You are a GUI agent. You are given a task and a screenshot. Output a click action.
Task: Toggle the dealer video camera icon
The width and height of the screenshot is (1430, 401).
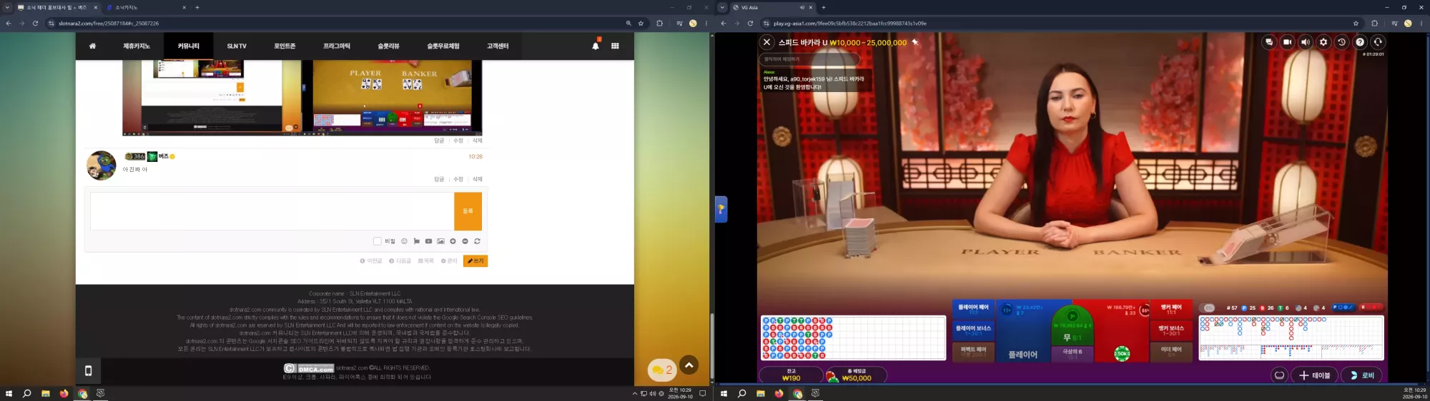(x=1287, y=42)
